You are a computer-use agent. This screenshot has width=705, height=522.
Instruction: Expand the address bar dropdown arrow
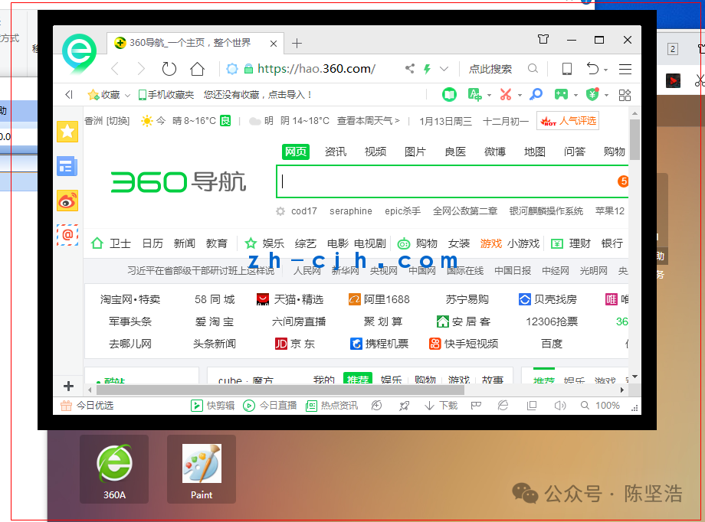[444, 69]
